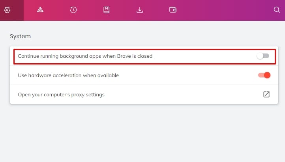Enable continue running background apps toggle

click(263, 56)
